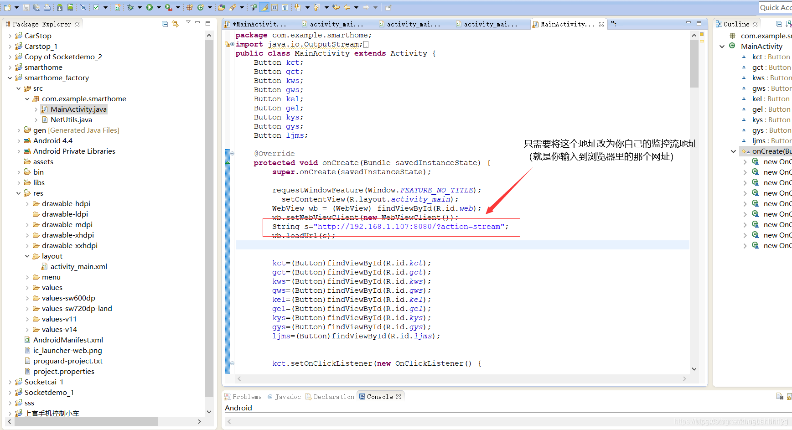The height and width of the screenshot is (430, 792).
Task: Switch to the Declaration tab
Action: [330, 397]
